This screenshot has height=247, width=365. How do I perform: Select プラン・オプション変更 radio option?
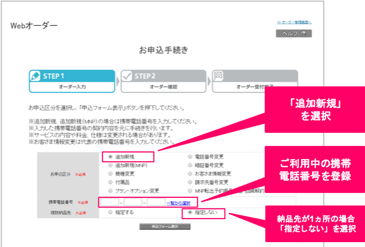pyautogui.click(x=110, y=191)
